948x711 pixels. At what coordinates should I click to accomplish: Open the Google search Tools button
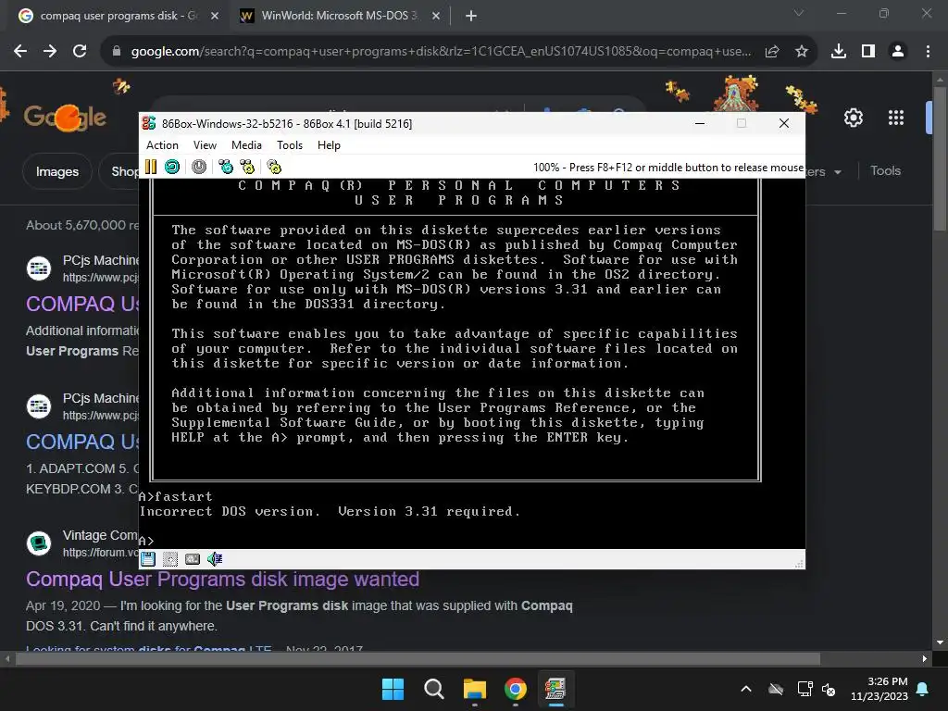click(885, 171)
